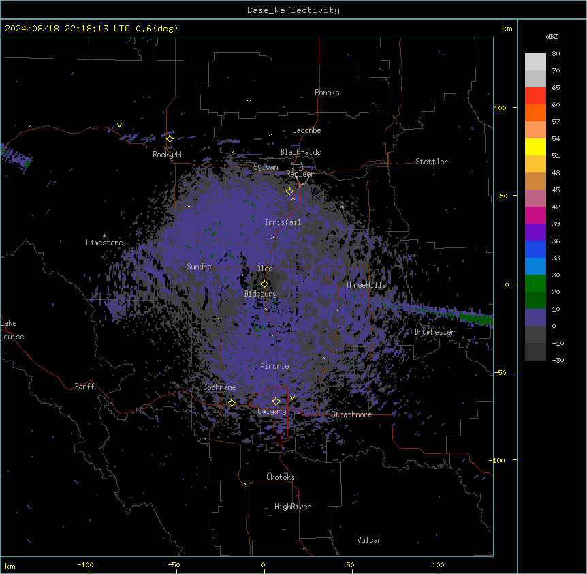The height and width of the screenshot is (574, 587).
Task: Select the 45 value on dBZ legend
Action: click(556, 190)
